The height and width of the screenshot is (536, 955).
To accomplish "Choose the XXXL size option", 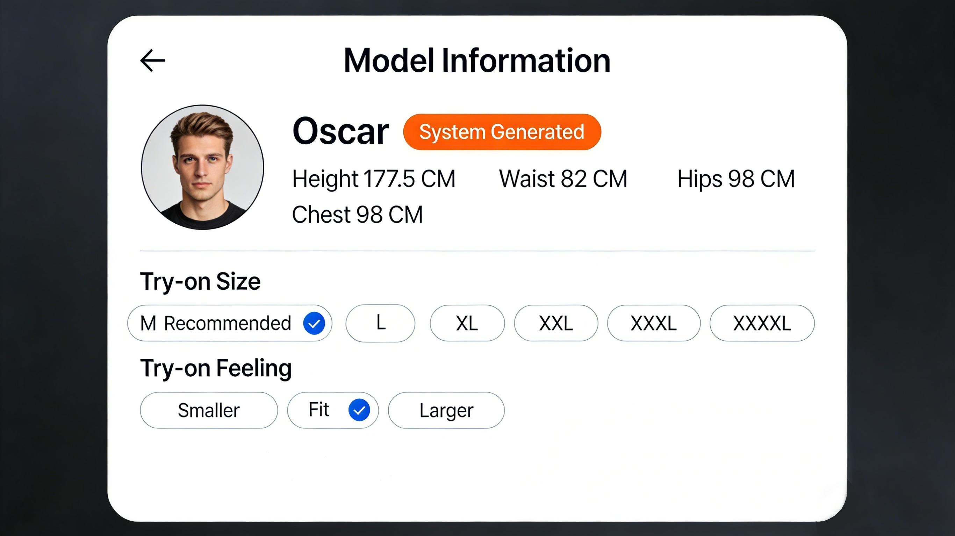I will point(654,323).
